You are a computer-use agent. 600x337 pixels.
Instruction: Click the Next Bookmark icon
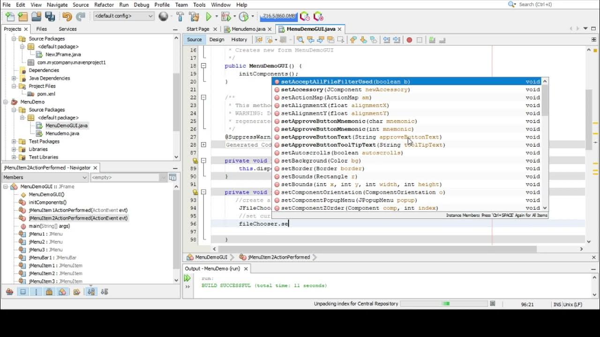coord(363,40)
